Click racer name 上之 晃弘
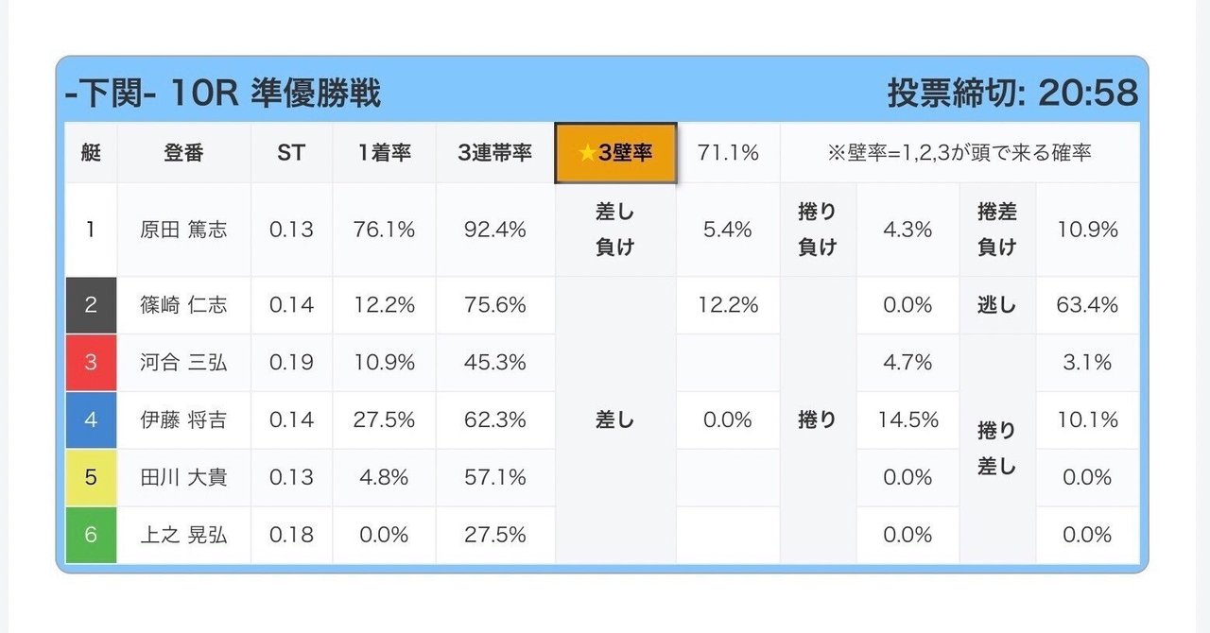Viewport: 1210px width, 633px height. (183, 535)
